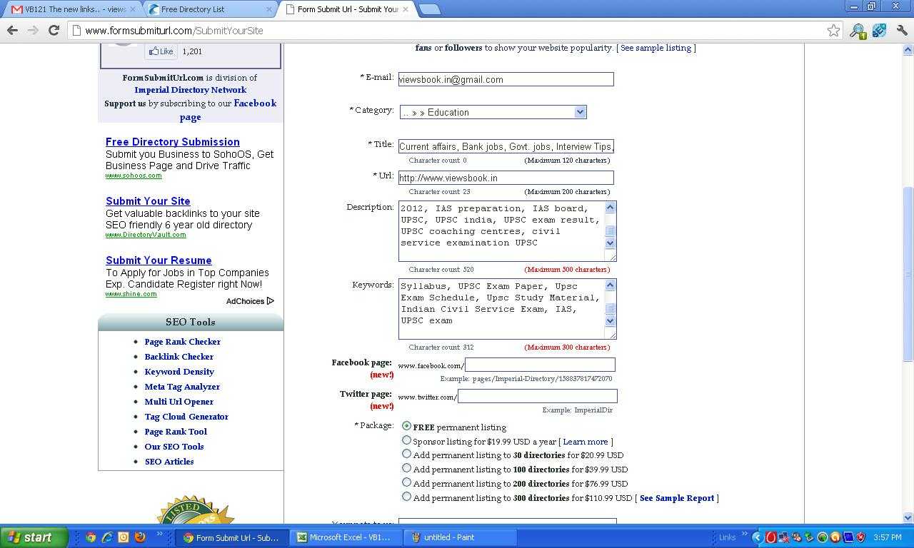
Task: Open a new browser tab
Action: tap(429, 9)
